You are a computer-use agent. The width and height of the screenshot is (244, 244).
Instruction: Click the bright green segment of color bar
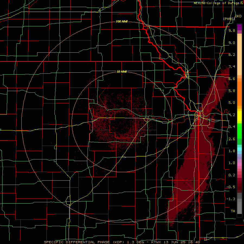pyautogui.click(x=239, y=131)
